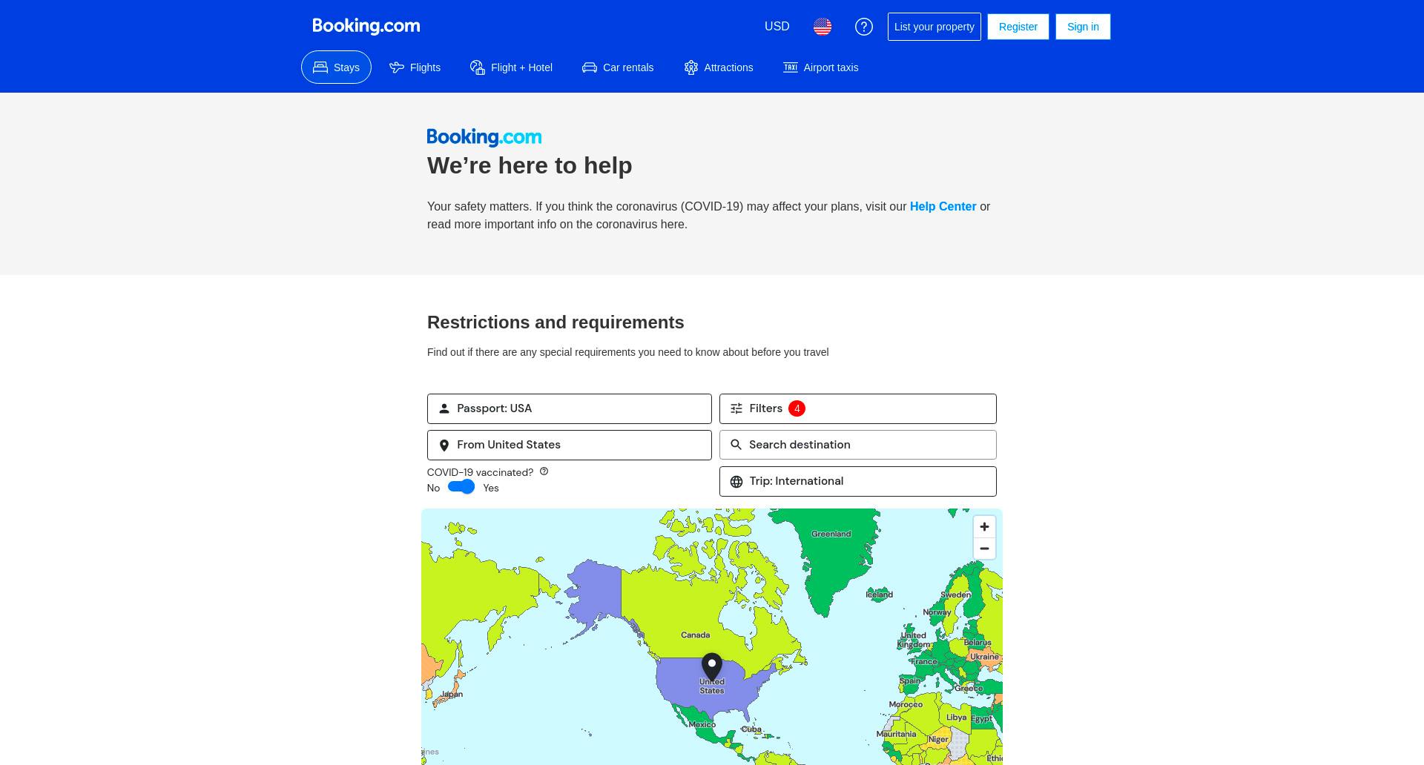Click the Iceland label on map
Viewport: 1424px width, 765px height.
click(x=879, y=595)
